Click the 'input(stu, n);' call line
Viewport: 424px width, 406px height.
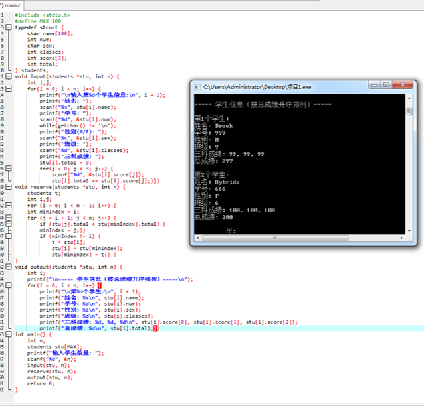[49, 366]
